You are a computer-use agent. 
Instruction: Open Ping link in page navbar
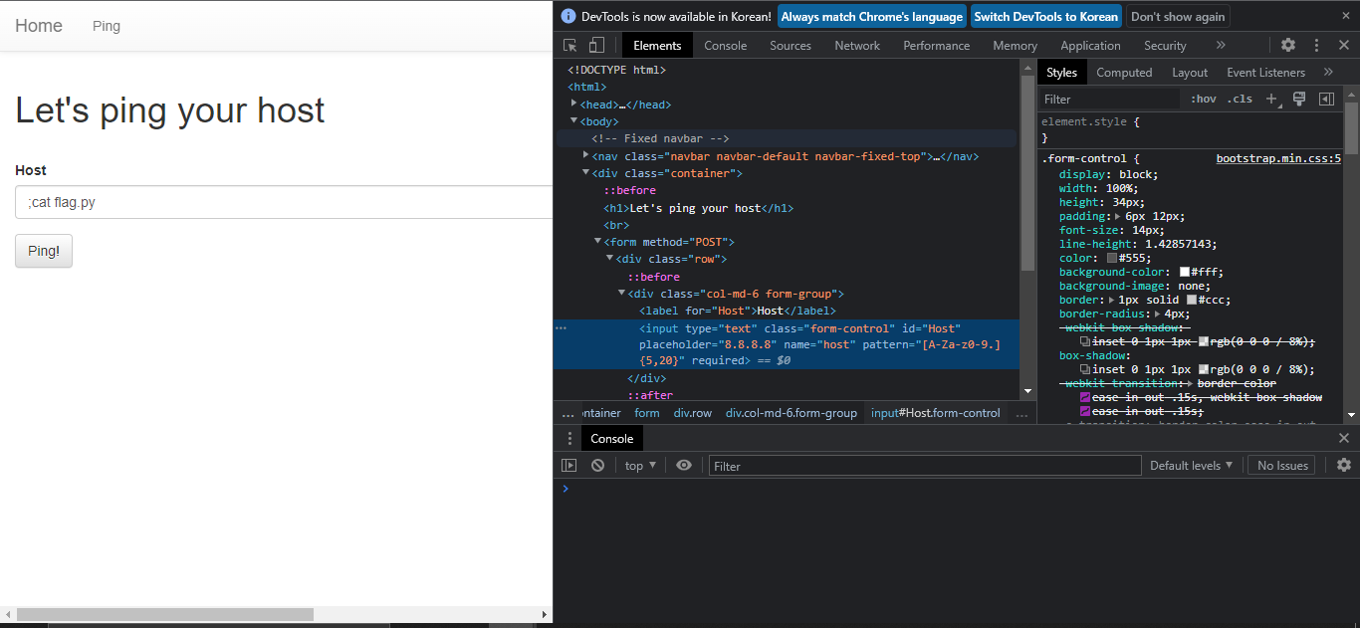pos(107,26)
